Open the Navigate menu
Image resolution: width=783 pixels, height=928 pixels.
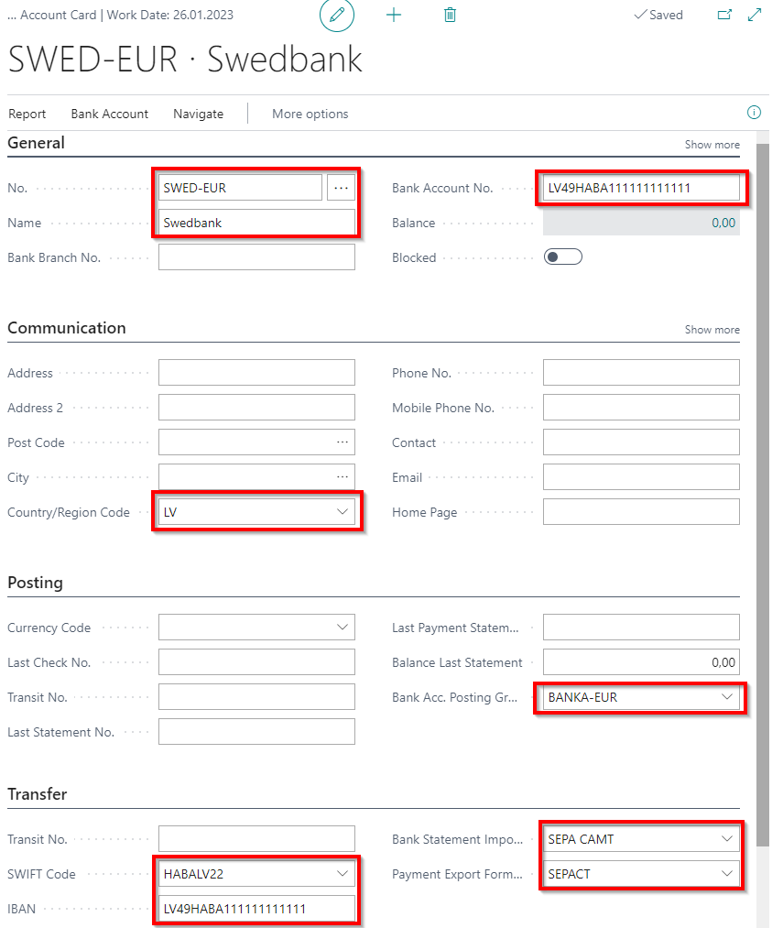pyautogui.click(x=198, y=114)
